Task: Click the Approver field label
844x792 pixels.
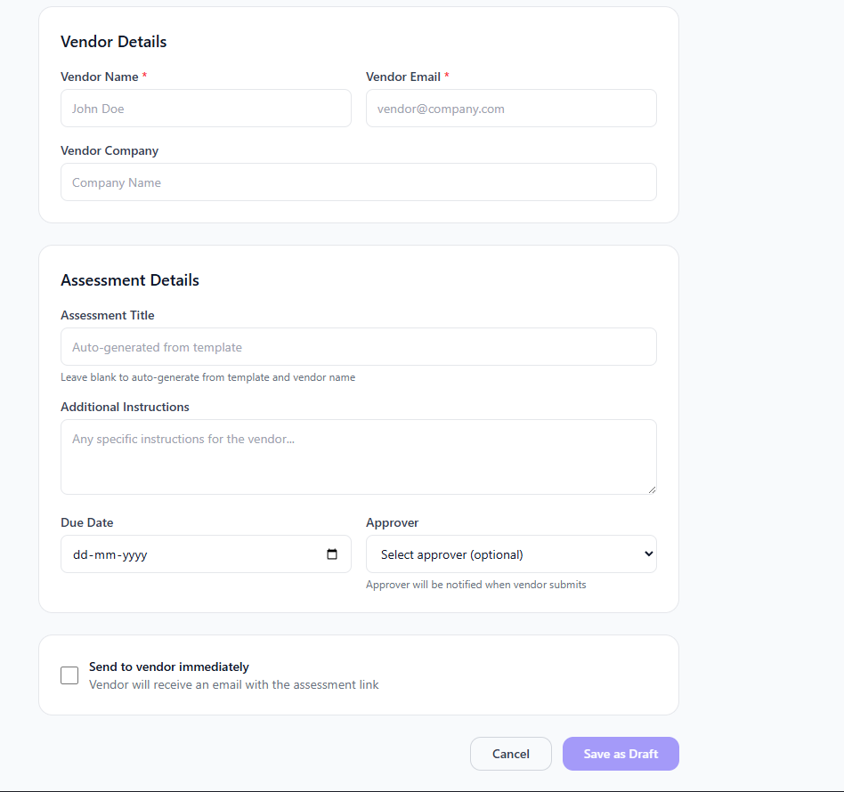Action: [x=392, y=522]
